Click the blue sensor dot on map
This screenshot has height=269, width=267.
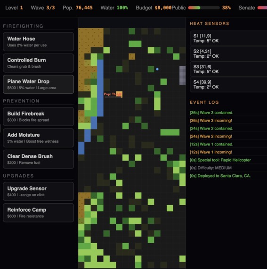pos(157,69)
